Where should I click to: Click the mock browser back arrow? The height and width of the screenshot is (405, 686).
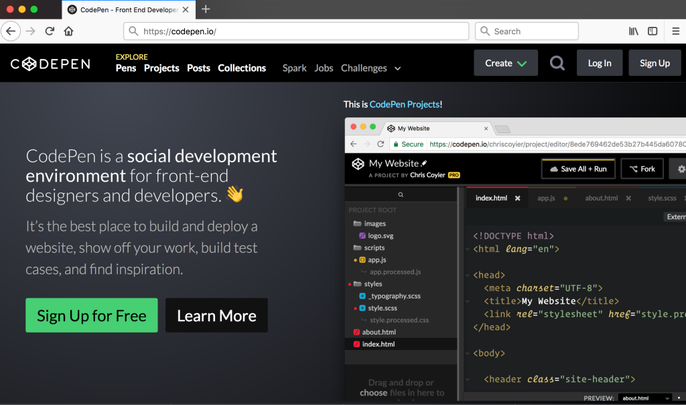coord(354,144)
